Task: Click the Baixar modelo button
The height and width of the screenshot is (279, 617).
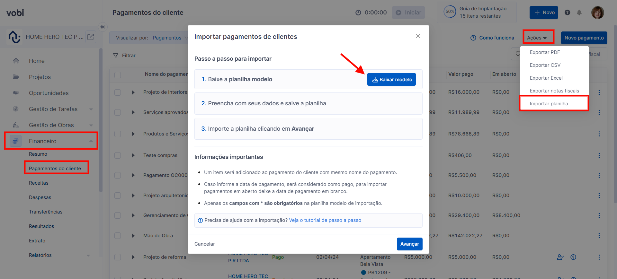Action: [391, 79]
